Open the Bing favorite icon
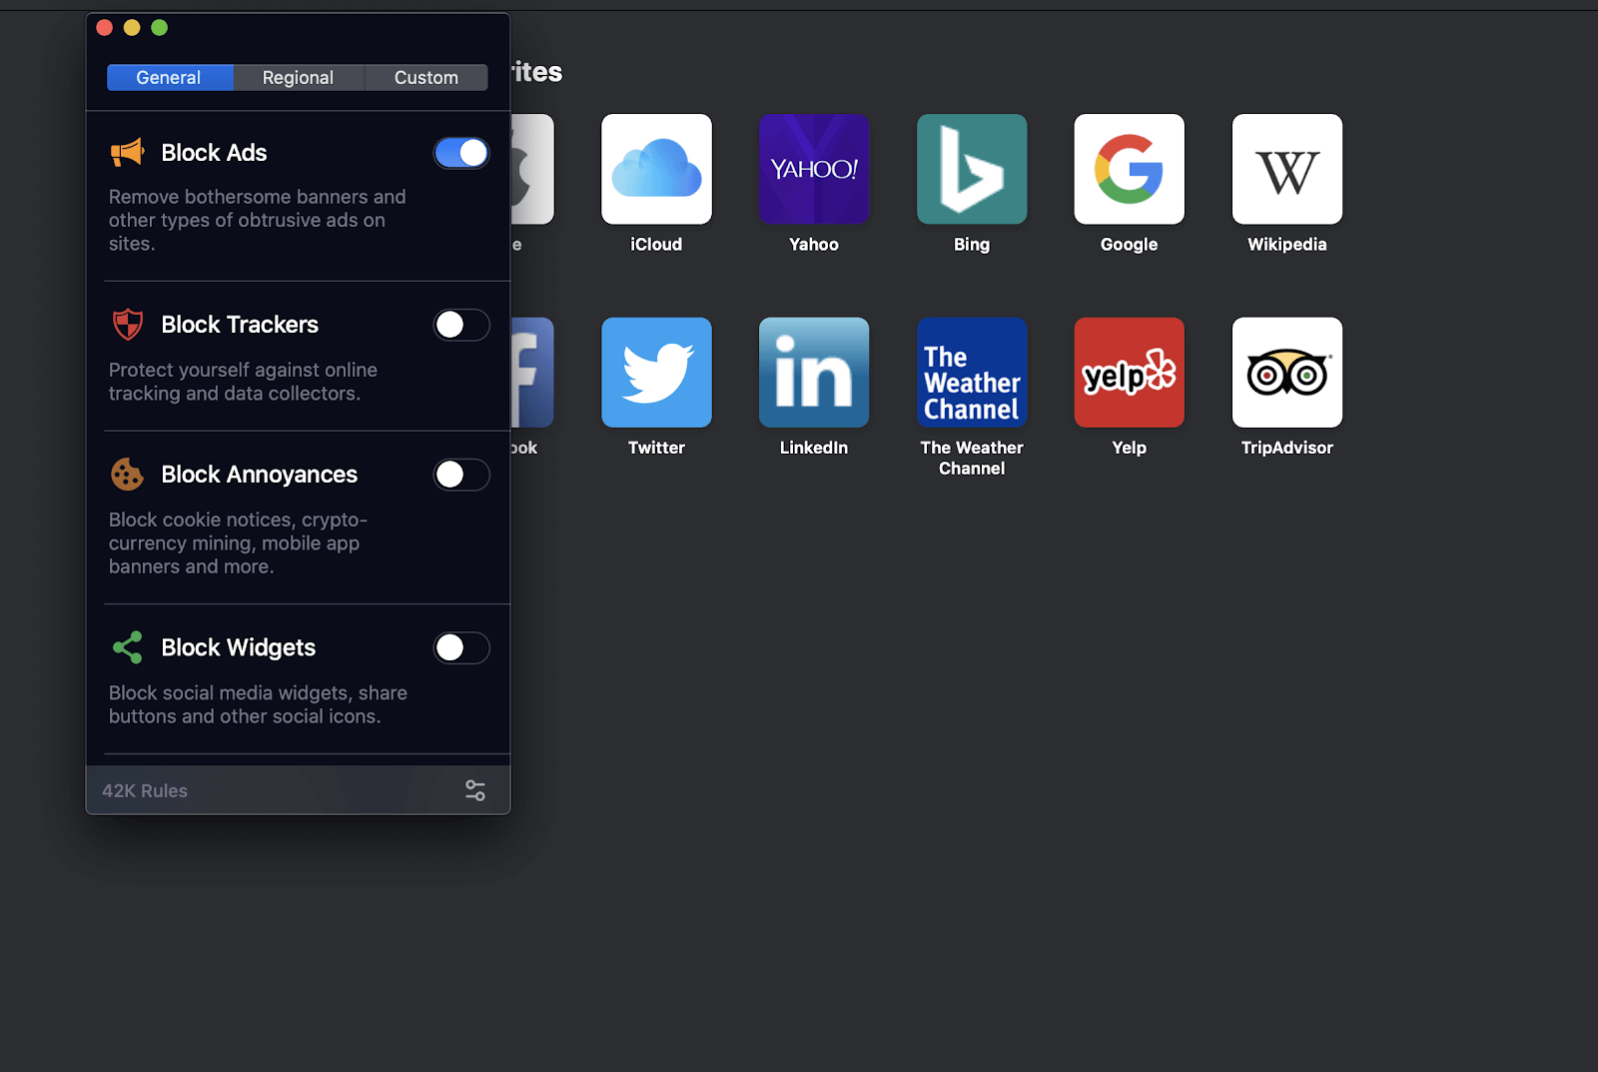 click(972, 169)
